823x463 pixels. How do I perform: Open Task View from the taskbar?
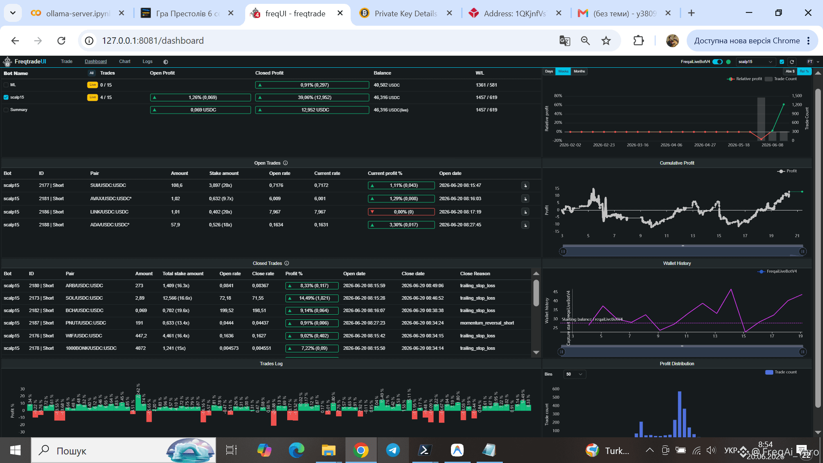click(231, 450)
